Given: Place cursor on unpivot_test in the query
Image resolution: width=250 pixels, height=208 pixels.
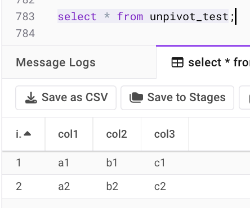Looking at the screenshot, I should pyautogui.click(x=189, y=16).
